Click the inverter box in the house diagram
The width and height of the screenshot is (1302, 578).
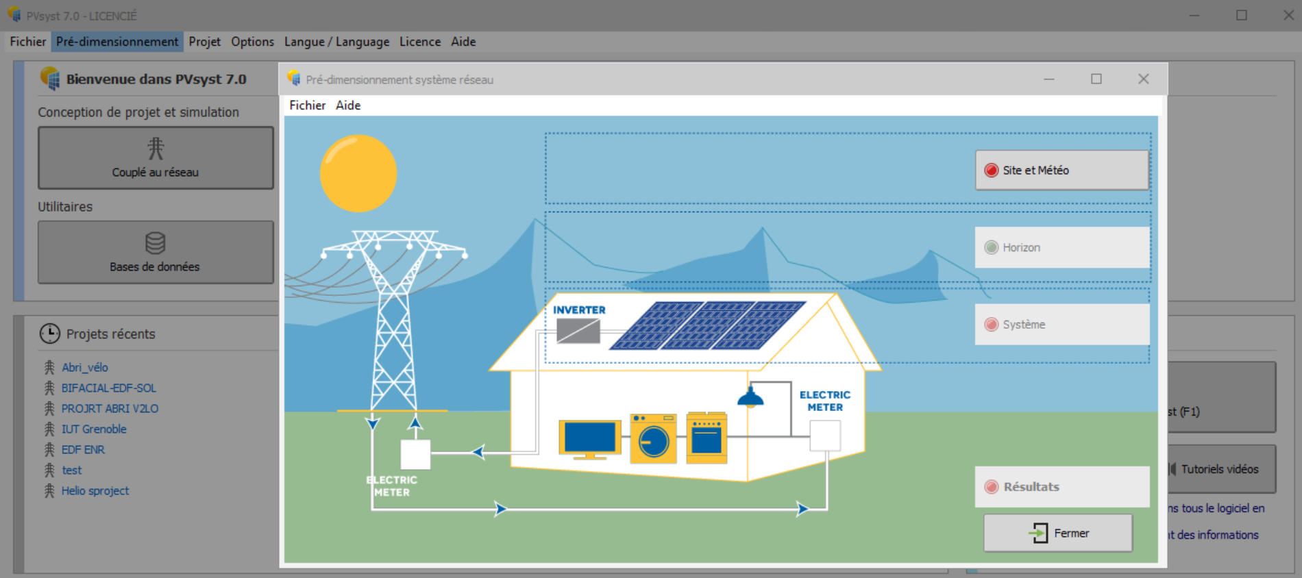point(578,331)
